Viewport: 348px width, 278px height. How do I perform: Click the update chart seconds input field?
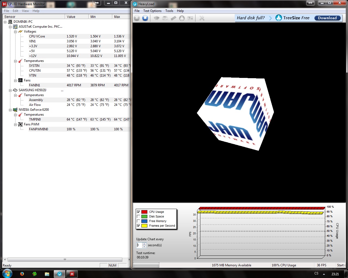coord(139,245)
